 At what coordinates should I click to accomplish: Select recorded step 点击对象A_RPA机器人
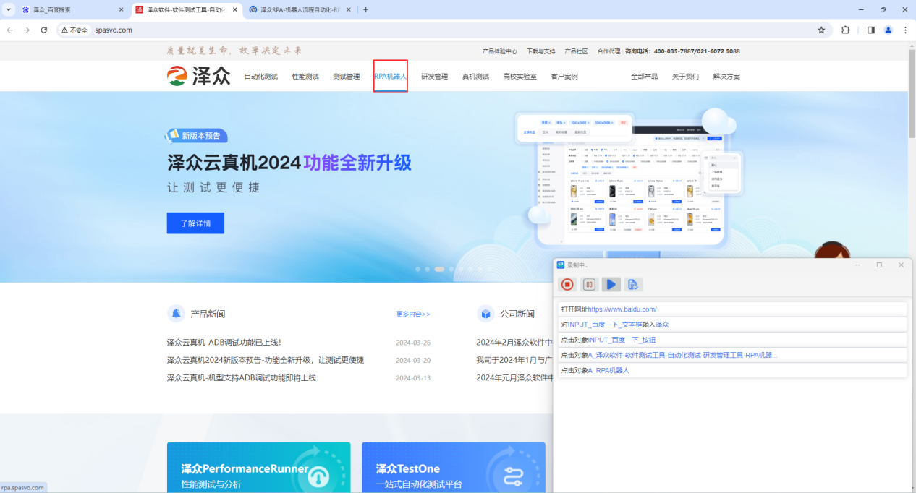(x=732, y=370)
